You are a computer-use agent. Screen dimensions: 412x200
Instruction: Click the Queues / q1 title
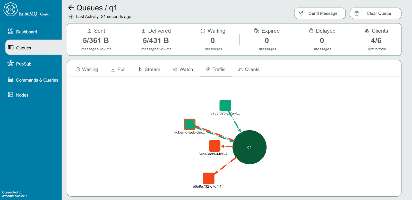pyautogui.click(x=97, y=8)
